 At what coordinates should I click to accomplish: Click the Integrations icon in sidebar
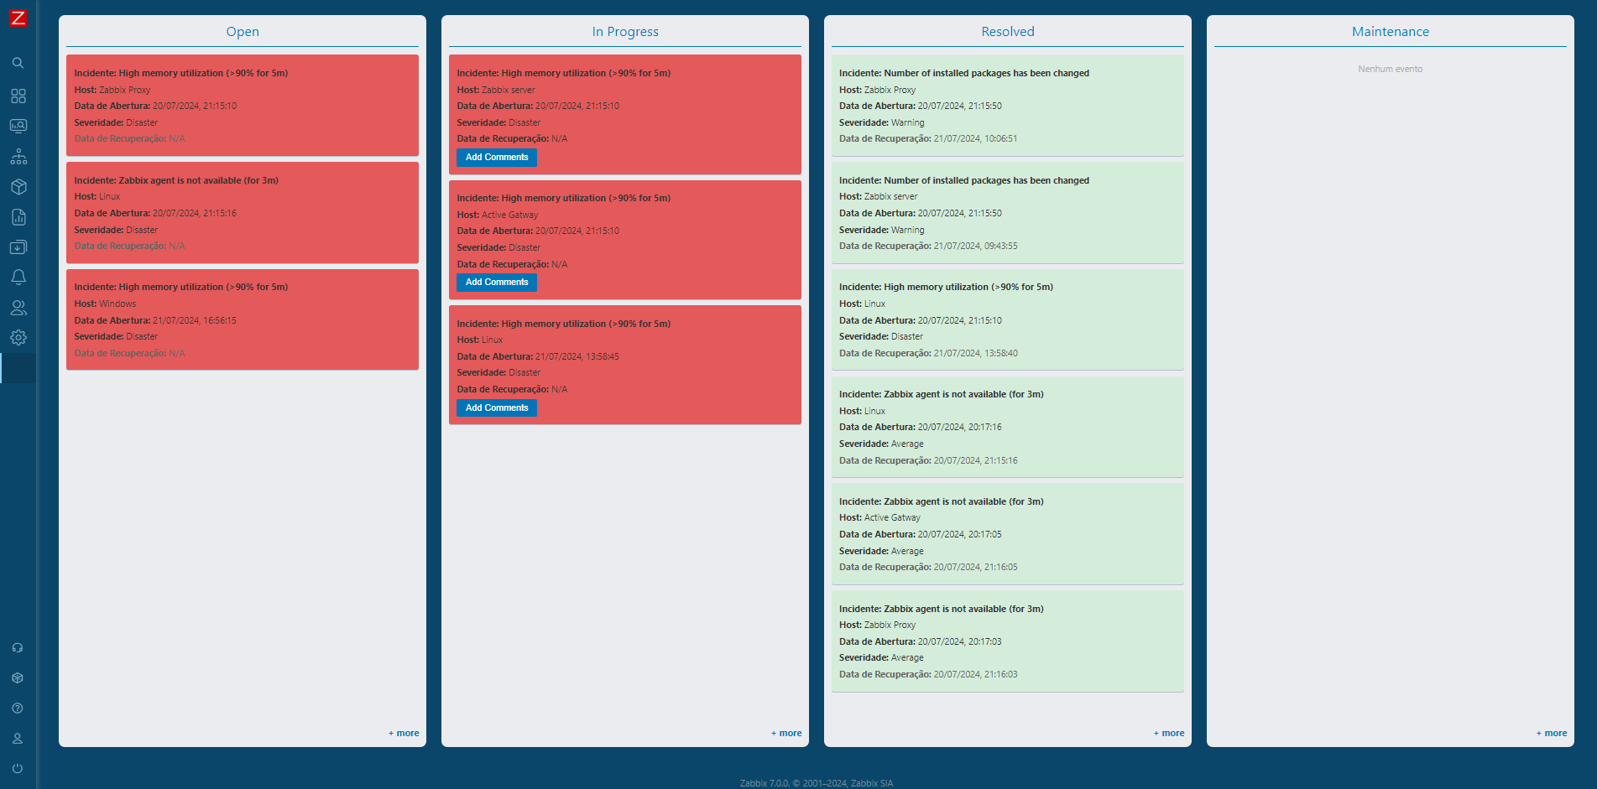click(18, 678)
